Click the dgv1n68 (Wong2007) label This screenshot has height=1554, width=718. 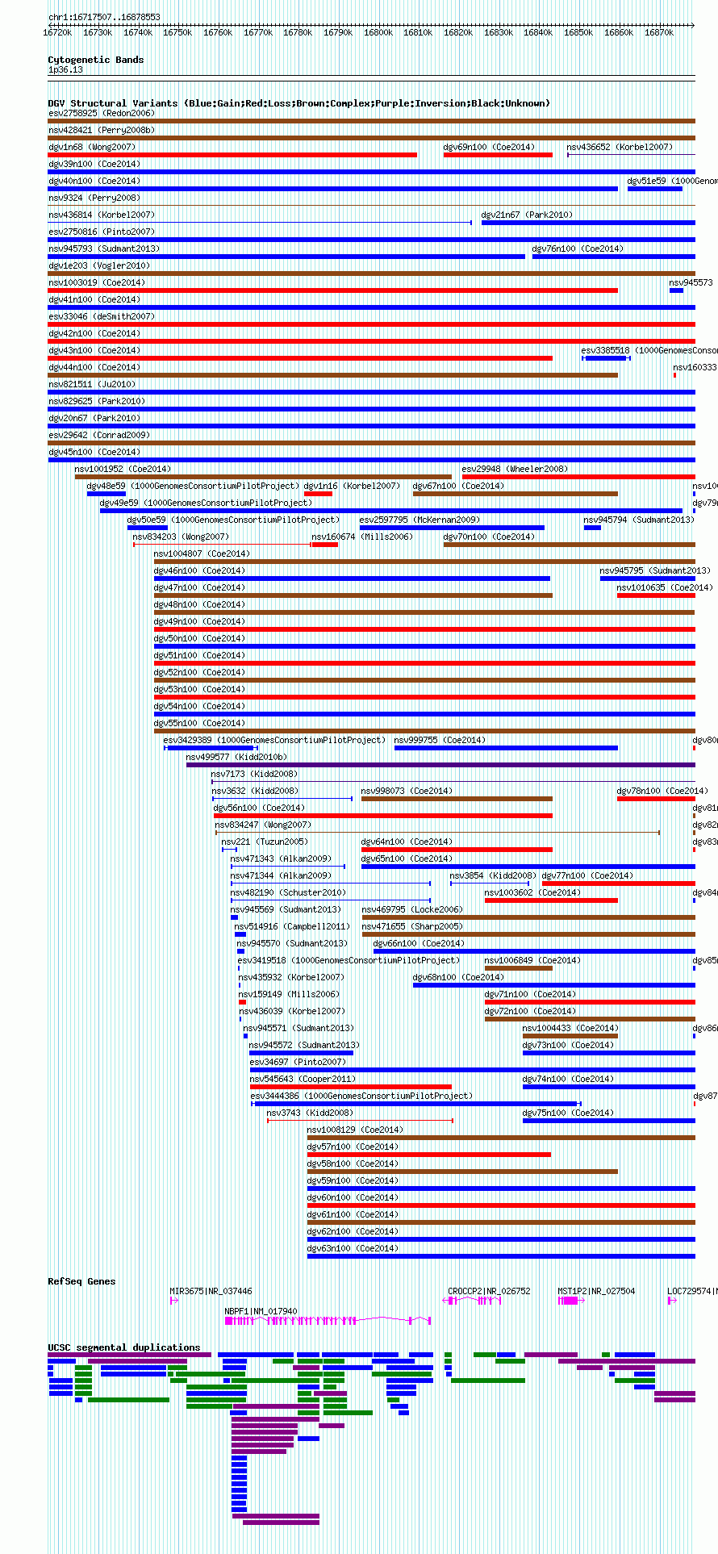tap(92, 147)
